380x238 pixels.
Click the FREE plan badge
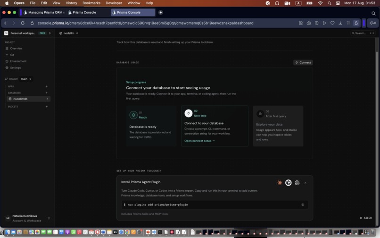pos(42,33)
